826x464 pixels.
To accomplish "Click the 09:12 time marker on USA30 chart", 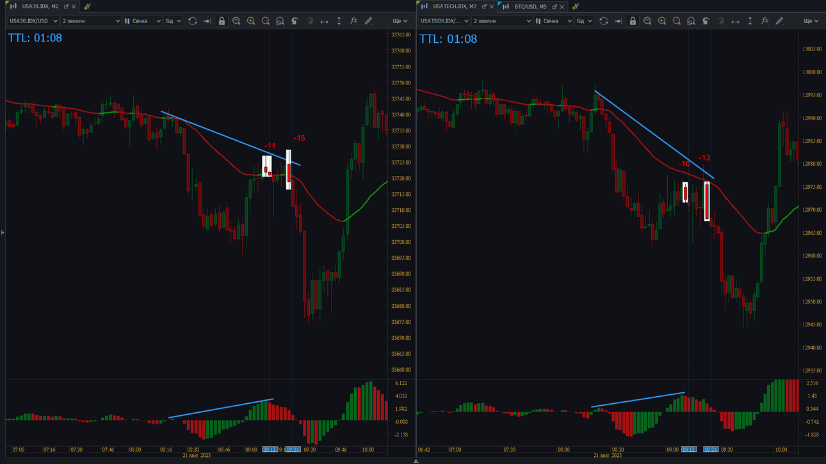I will tap(270, 450).
